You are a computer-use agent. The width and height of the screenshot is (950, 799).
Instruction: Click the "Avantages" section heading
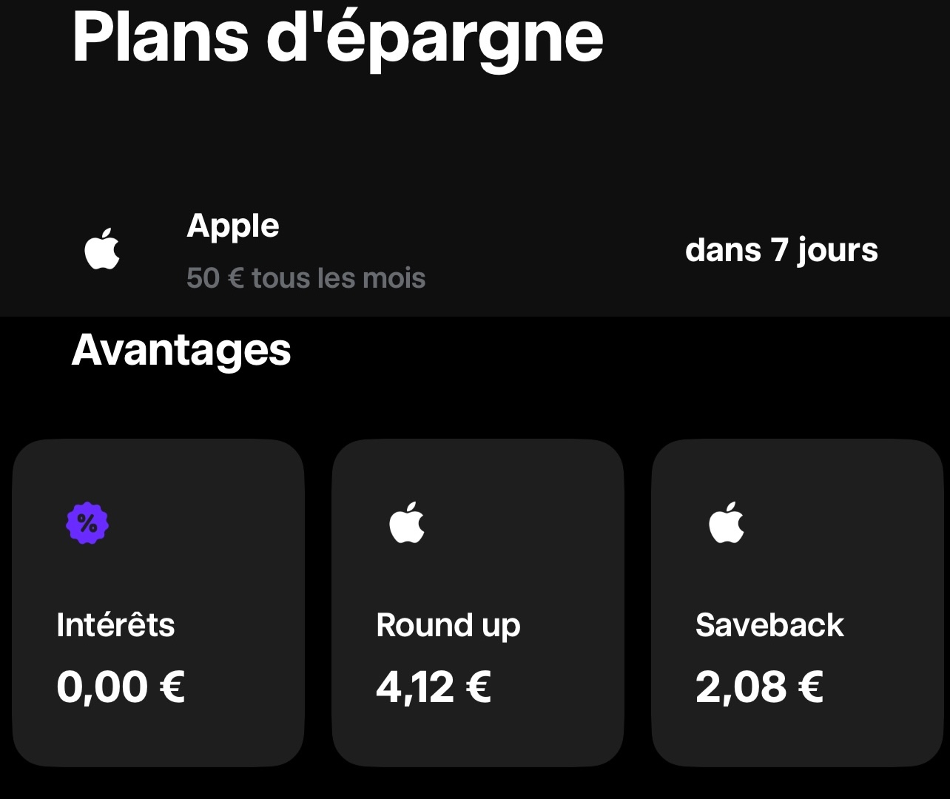[x=181, y=349]
